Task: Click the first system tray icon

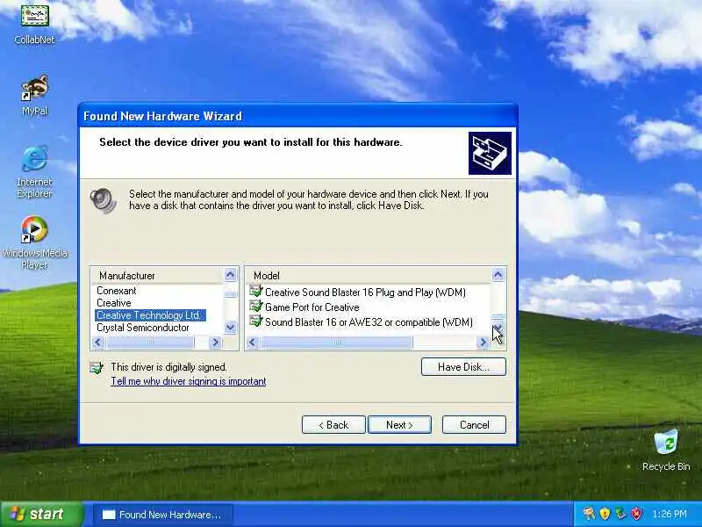Action: point(589,514)
